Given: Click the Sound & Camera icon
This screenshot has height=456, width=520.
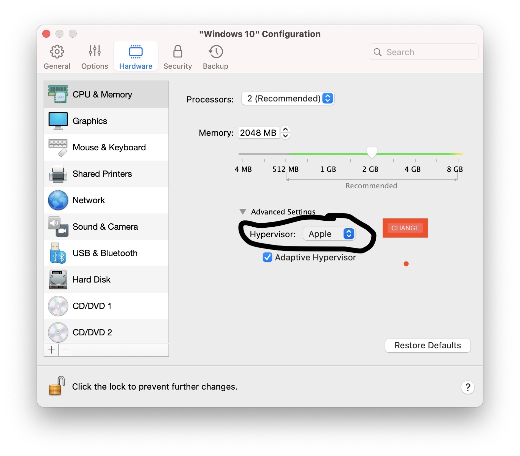Looking at the screenshot, I should coord(58,227).
